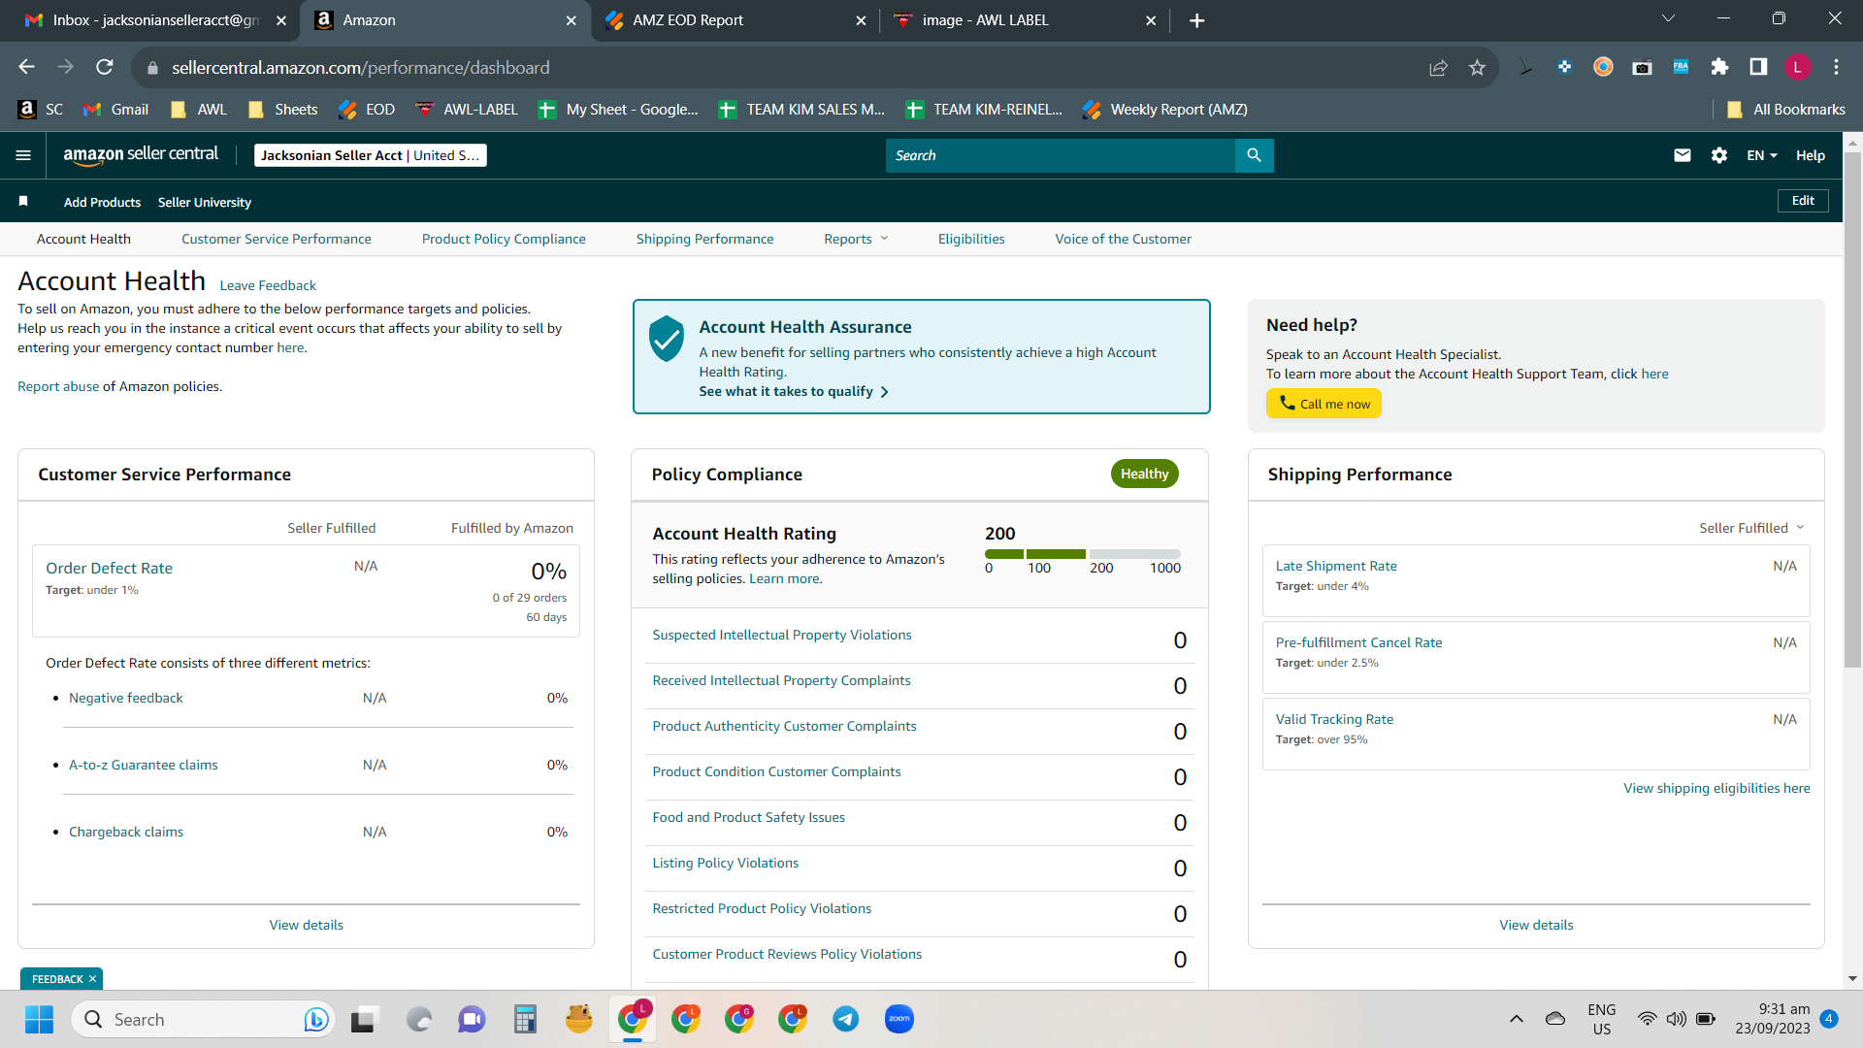The image size is (1863, 1048).
Task: Open the Sheets bookmark folder
Action: [x=283, y=110]
